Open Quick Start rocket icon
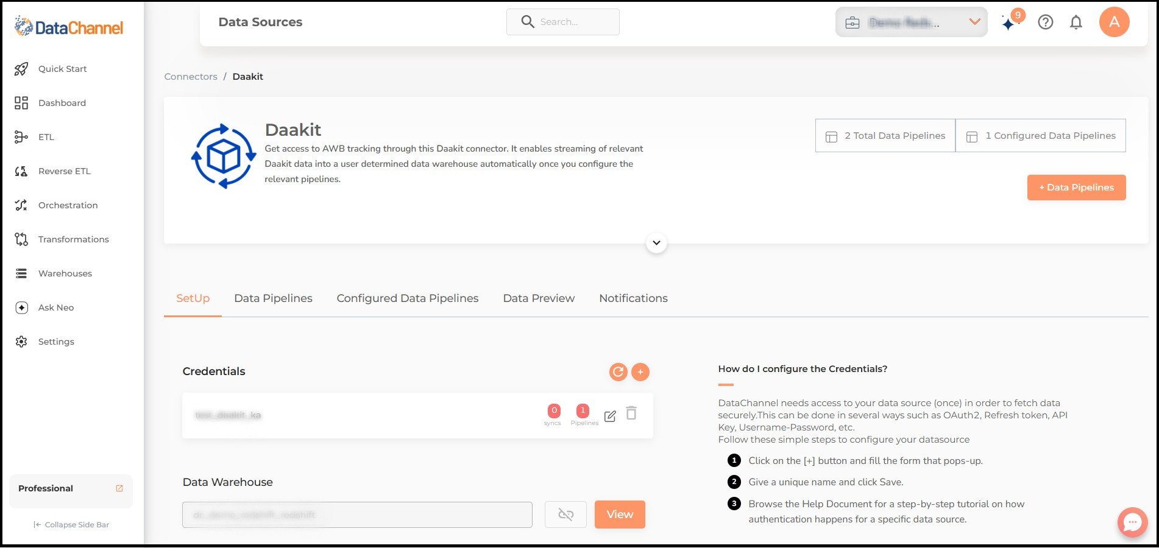 21,69
